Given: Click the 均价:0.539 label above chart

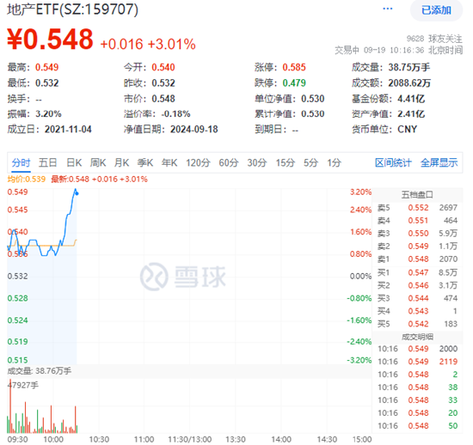Looking at the screenshot, I should (27, 180).
